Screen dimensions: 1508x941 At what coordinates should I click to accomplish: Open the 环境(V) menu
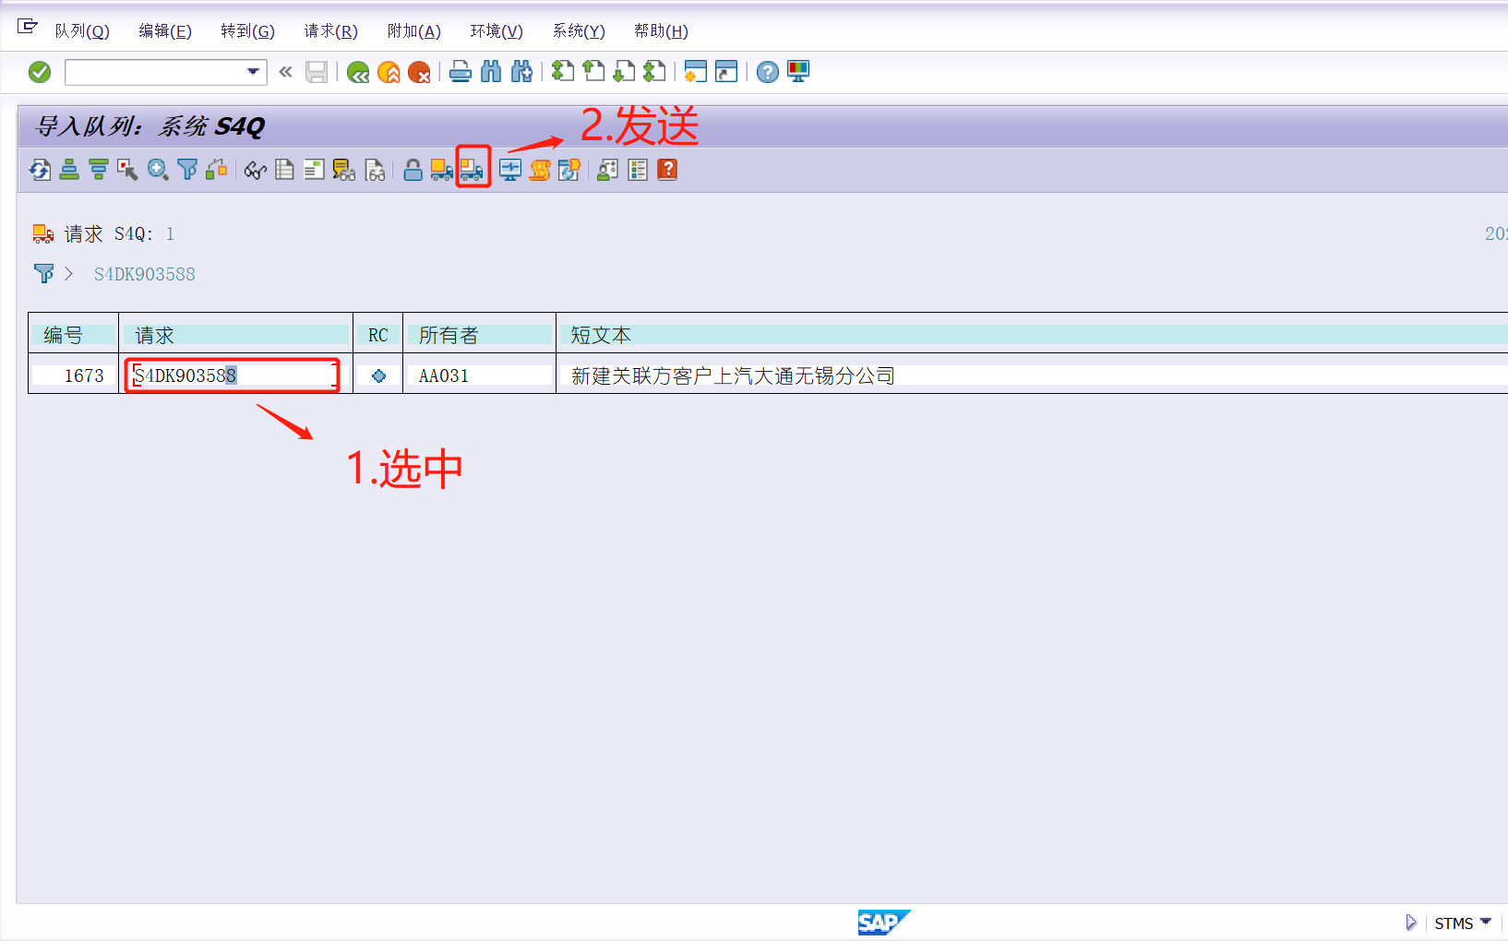click(495, 30)
